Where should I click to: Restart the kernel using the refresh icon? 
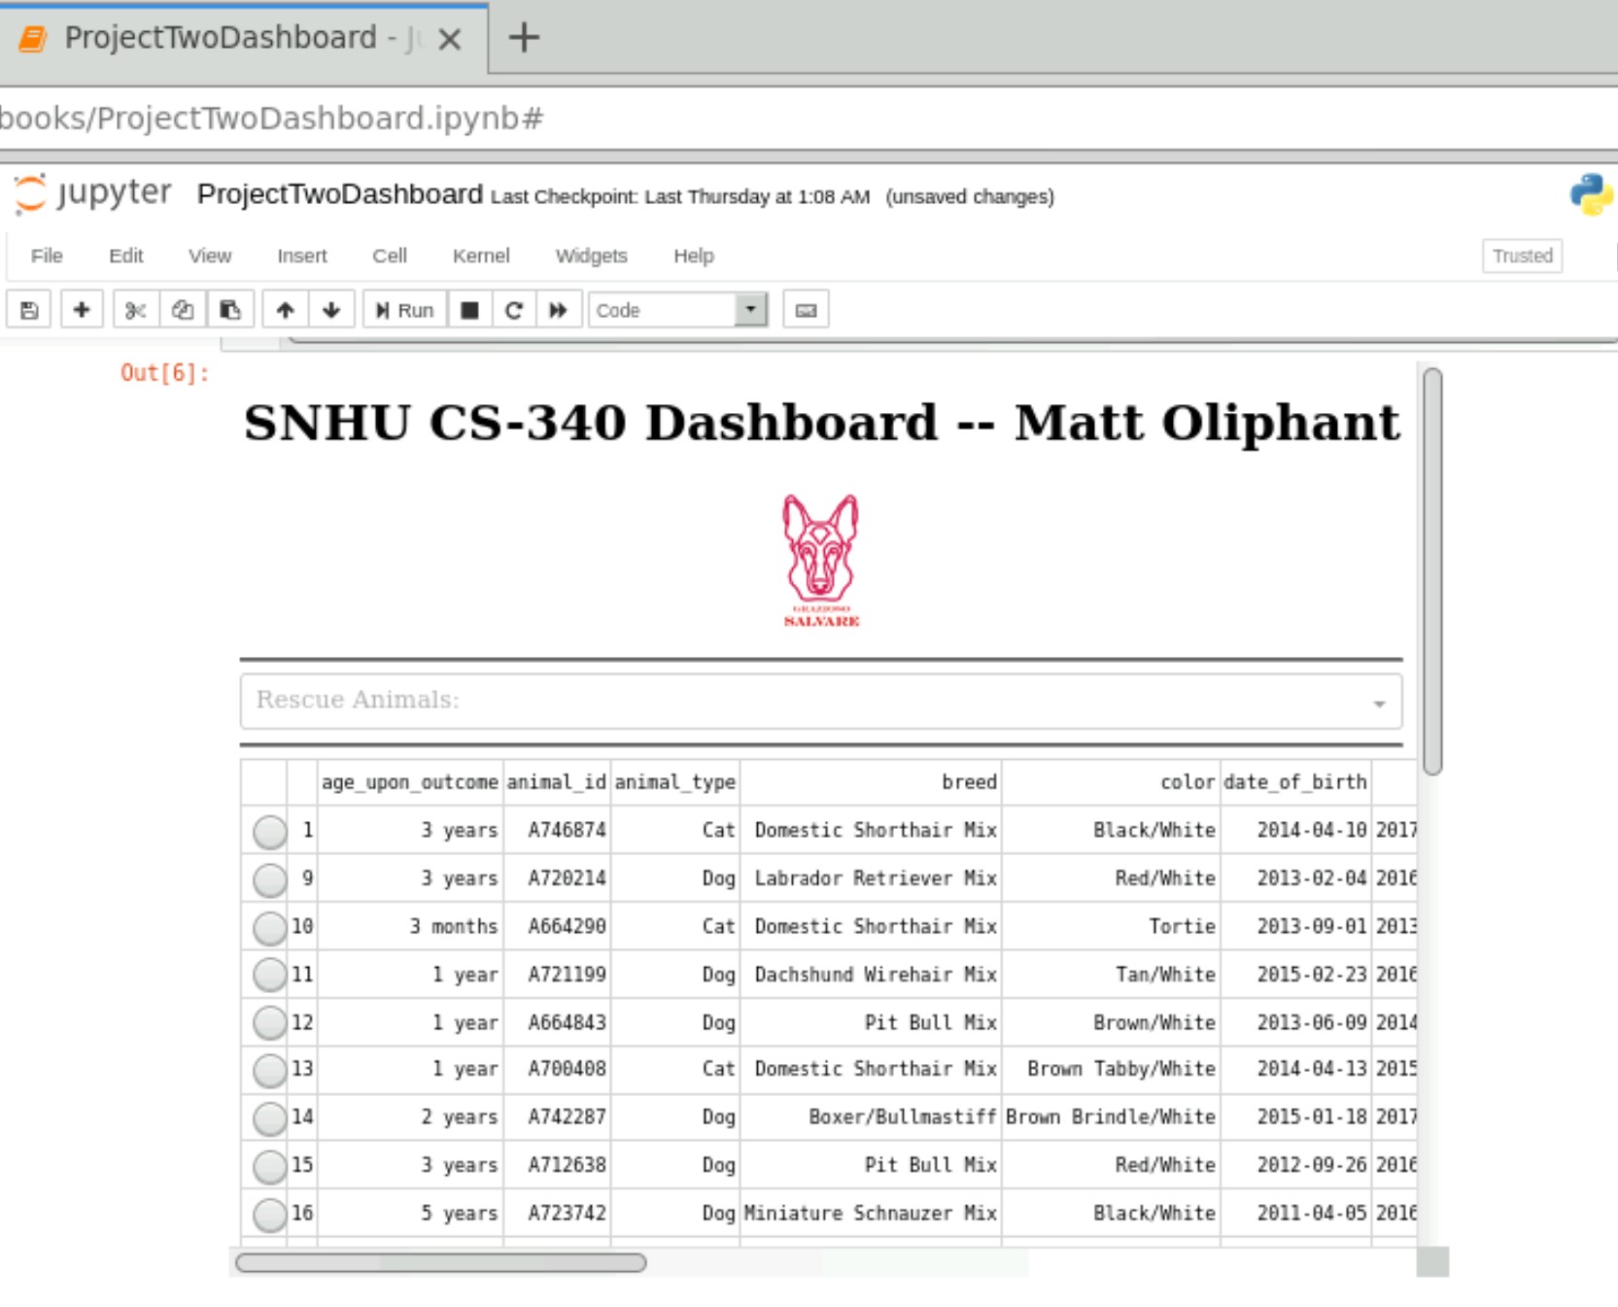click(514, 309)
